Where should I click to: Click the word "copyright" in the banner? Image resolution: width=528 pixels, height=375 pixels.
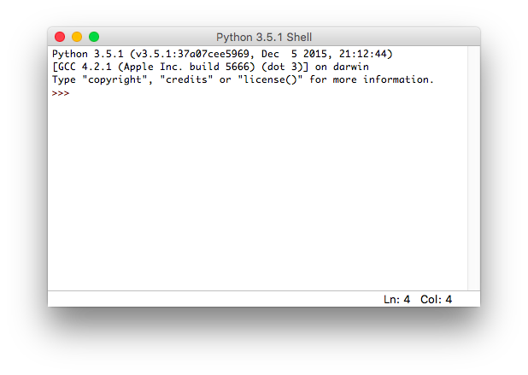tap(114, 79)
